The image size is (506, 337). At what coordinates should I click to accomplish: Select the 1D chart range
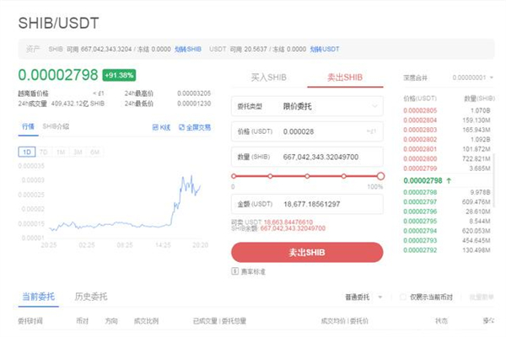pos(27,152)
